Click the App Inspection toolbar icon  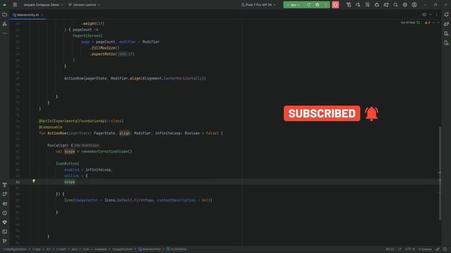point(367,5)
